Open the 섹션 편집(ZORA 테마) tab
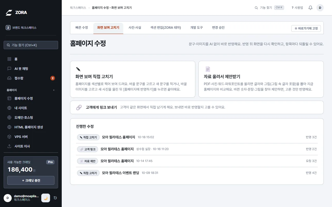Image resolution: width=332 pixels, height=207 pixels. point(166,28)
